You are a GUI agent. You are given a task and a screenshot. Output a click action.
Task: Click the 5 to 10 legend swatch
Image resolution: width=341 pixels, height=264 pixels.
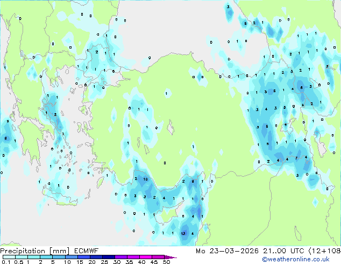coord(59,257)
